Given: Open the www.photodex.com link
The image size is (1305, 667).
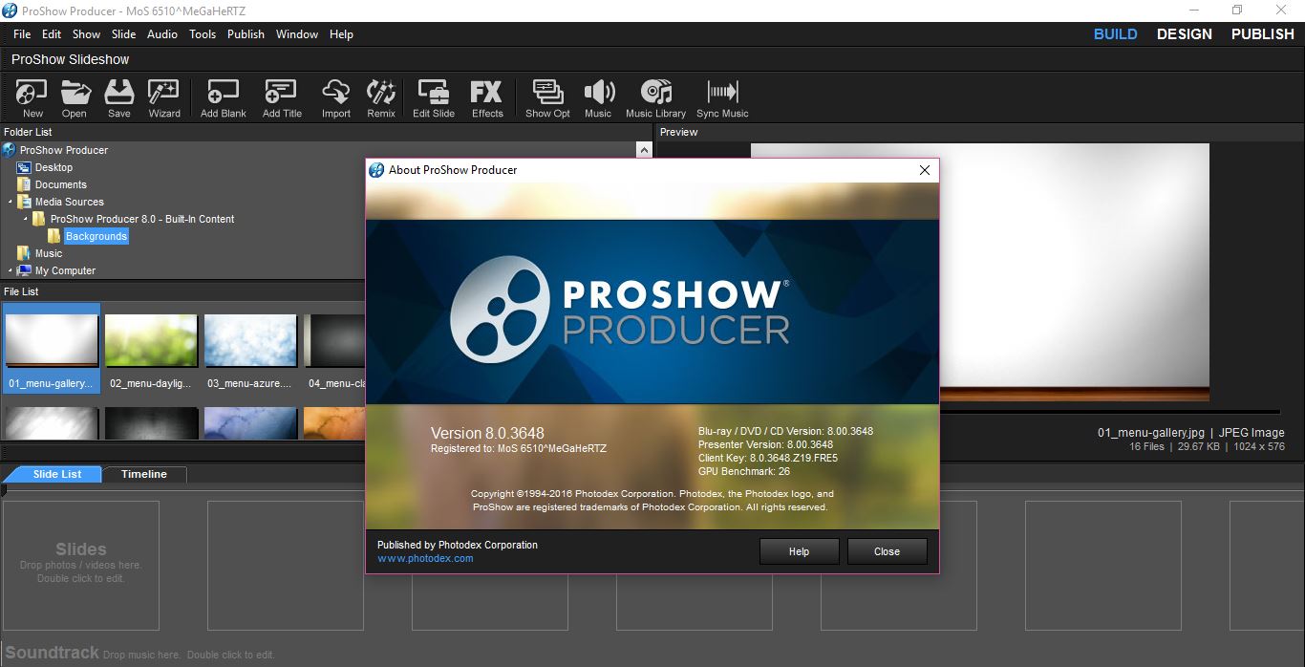Looking at the screenshot, I should (x=425, y=558).
